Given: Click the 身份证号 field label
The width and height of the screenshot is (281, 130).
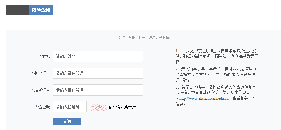Looking at the screenshot, I should click(x=42, y=73).
